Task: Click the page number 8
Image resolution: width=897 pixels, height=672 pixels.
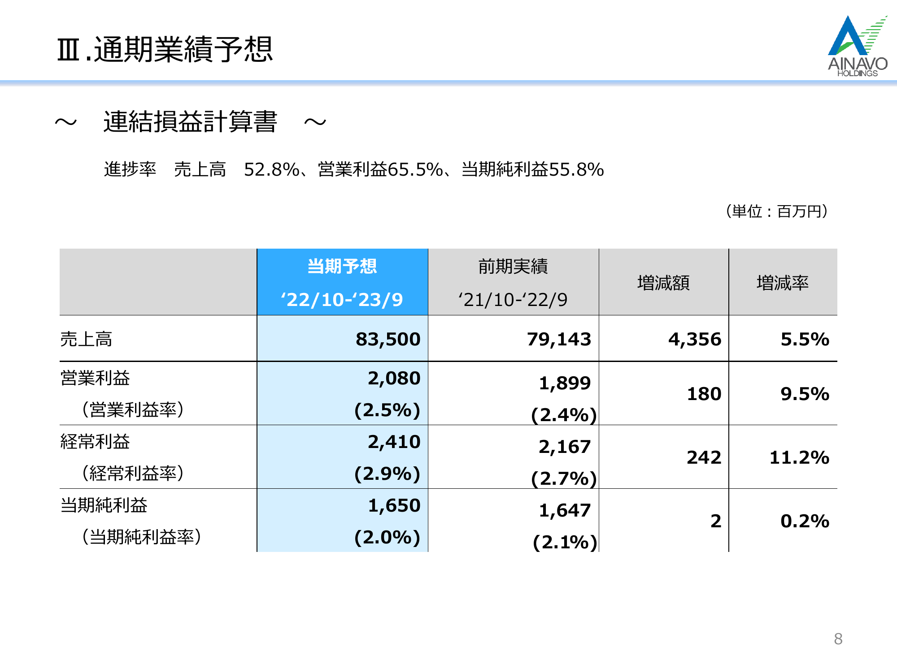Action: click(838, 639)
